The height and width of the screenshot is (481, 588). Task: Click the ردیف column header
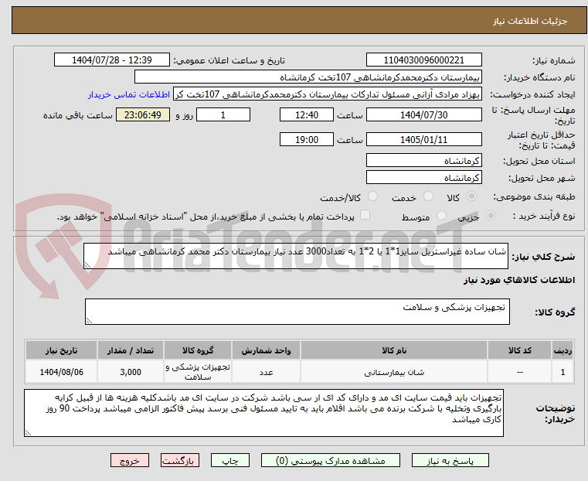click(x=563, y=350)
